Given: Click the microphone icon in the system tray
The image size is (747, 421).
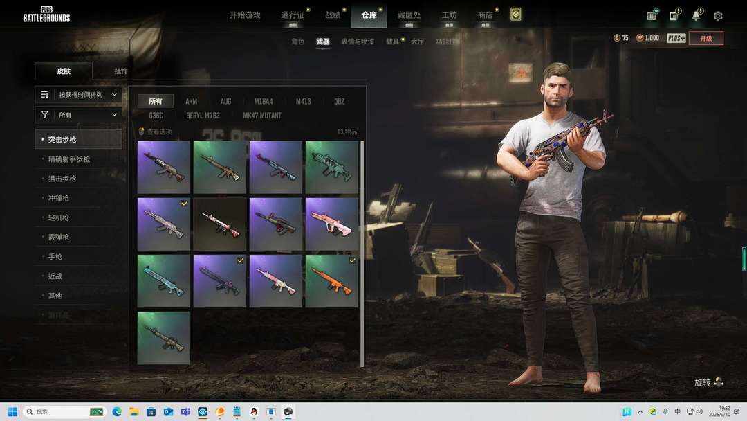Looking at the screenshot, I should click(665, 411).
